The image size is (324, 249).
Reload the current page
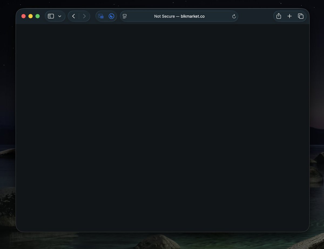[234, 16]
